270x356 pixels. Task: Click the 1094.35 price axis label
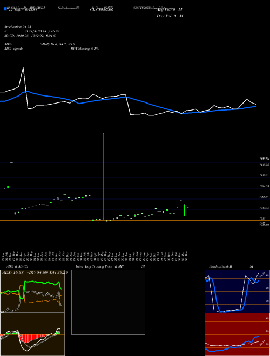pos(265,186)
